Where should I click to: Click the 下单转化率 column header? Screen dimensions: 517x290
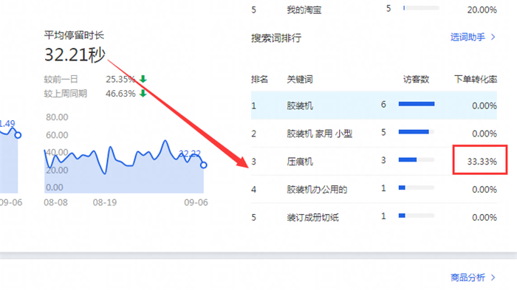pyautogui.click(x=476, y=79)
